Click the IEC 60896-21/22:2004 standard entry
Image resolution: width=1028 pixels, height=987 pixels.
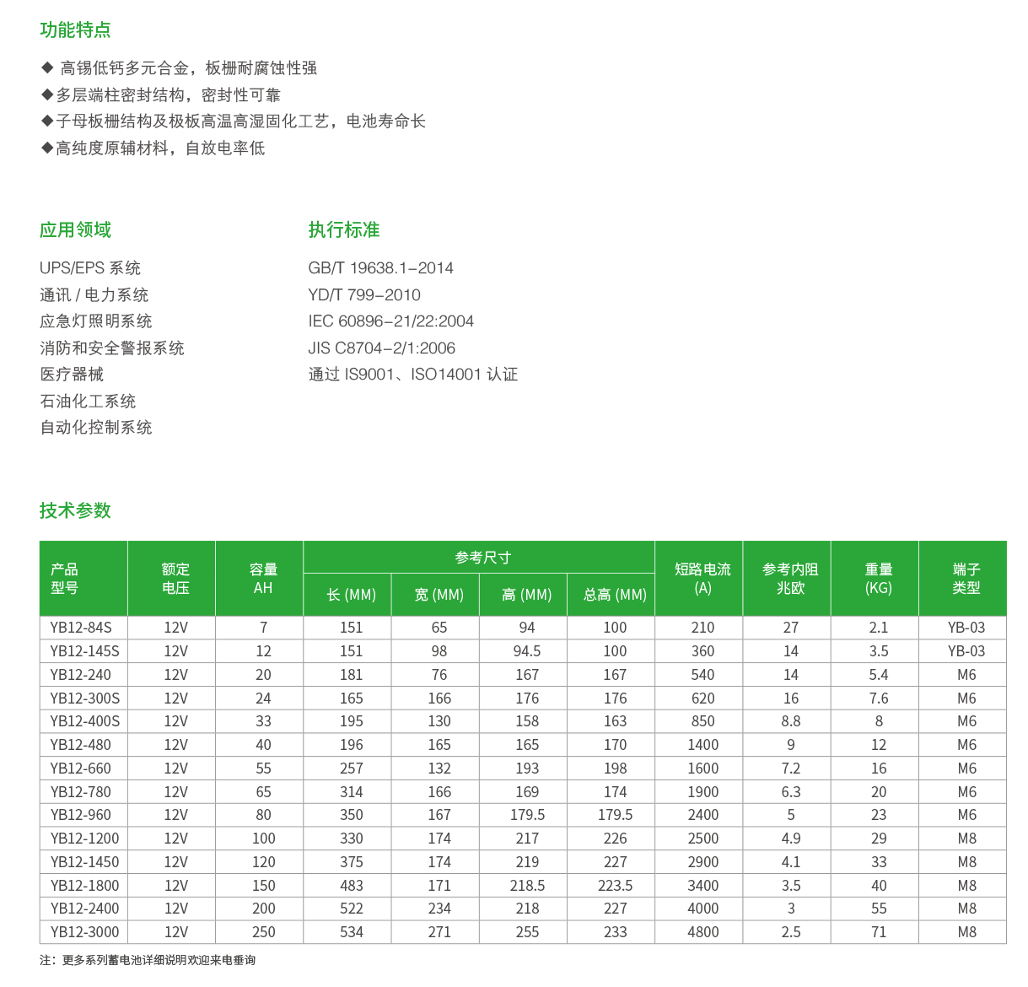coord(390,321)
